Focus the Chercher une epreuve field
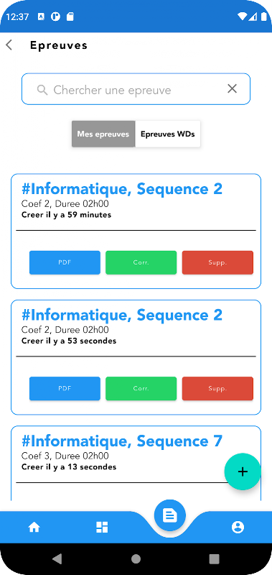Viewport: 272px width, 575px height. (136, 89)
